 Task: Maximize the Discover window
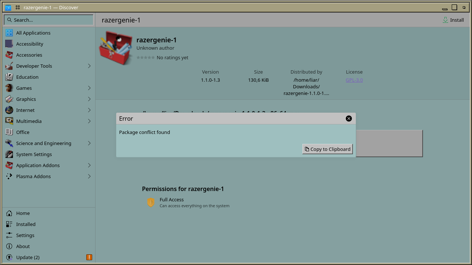[x=455, y=7]
